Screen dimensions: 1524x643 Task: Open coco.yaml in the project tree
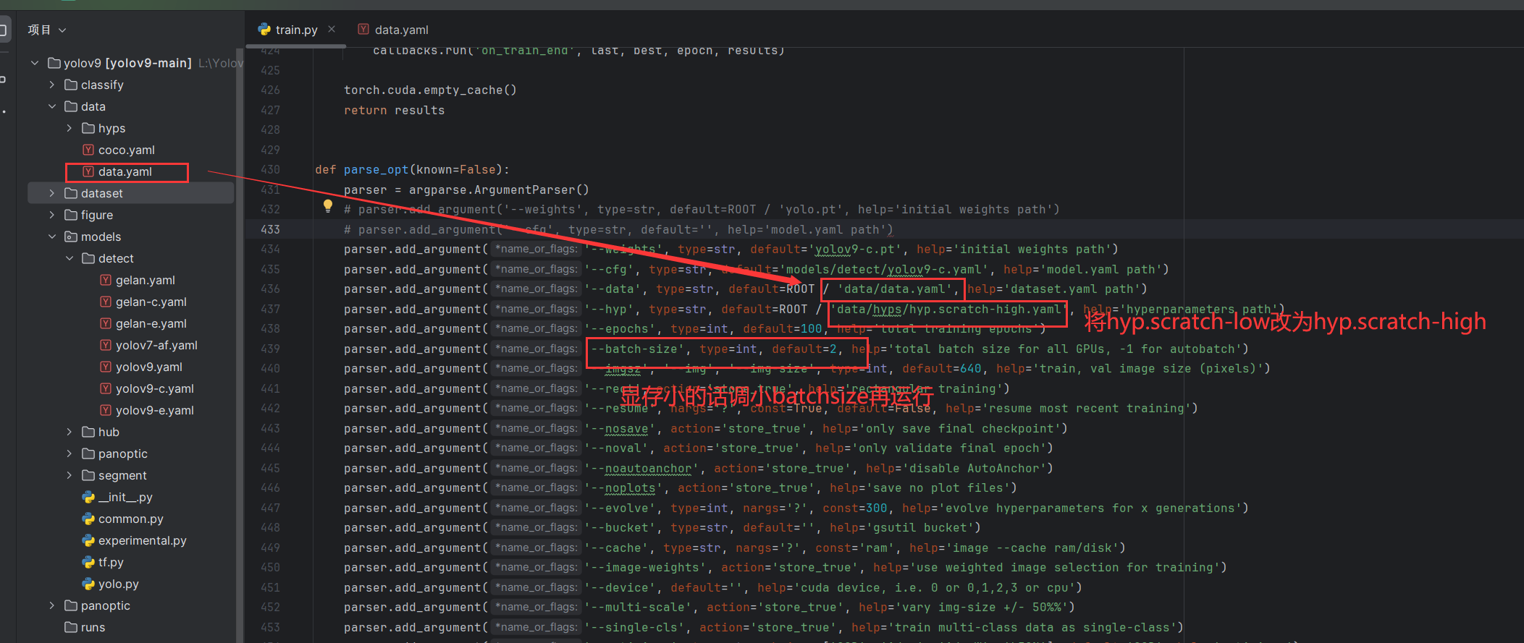point(127,150)
